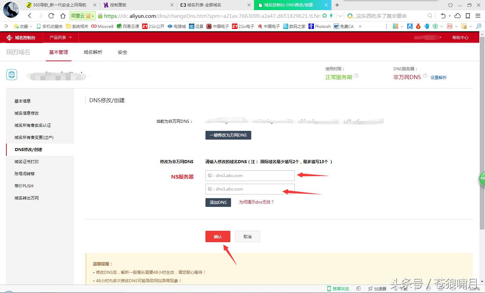485x293 pixels.
Task: Expand the 产品列表 dropdown
Action: click(x=60, y=37)
